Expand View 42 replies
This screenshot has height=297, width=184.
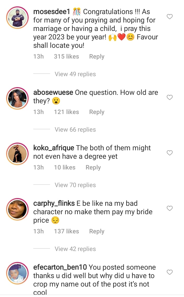pyautogui.click(x=75, y=249)
